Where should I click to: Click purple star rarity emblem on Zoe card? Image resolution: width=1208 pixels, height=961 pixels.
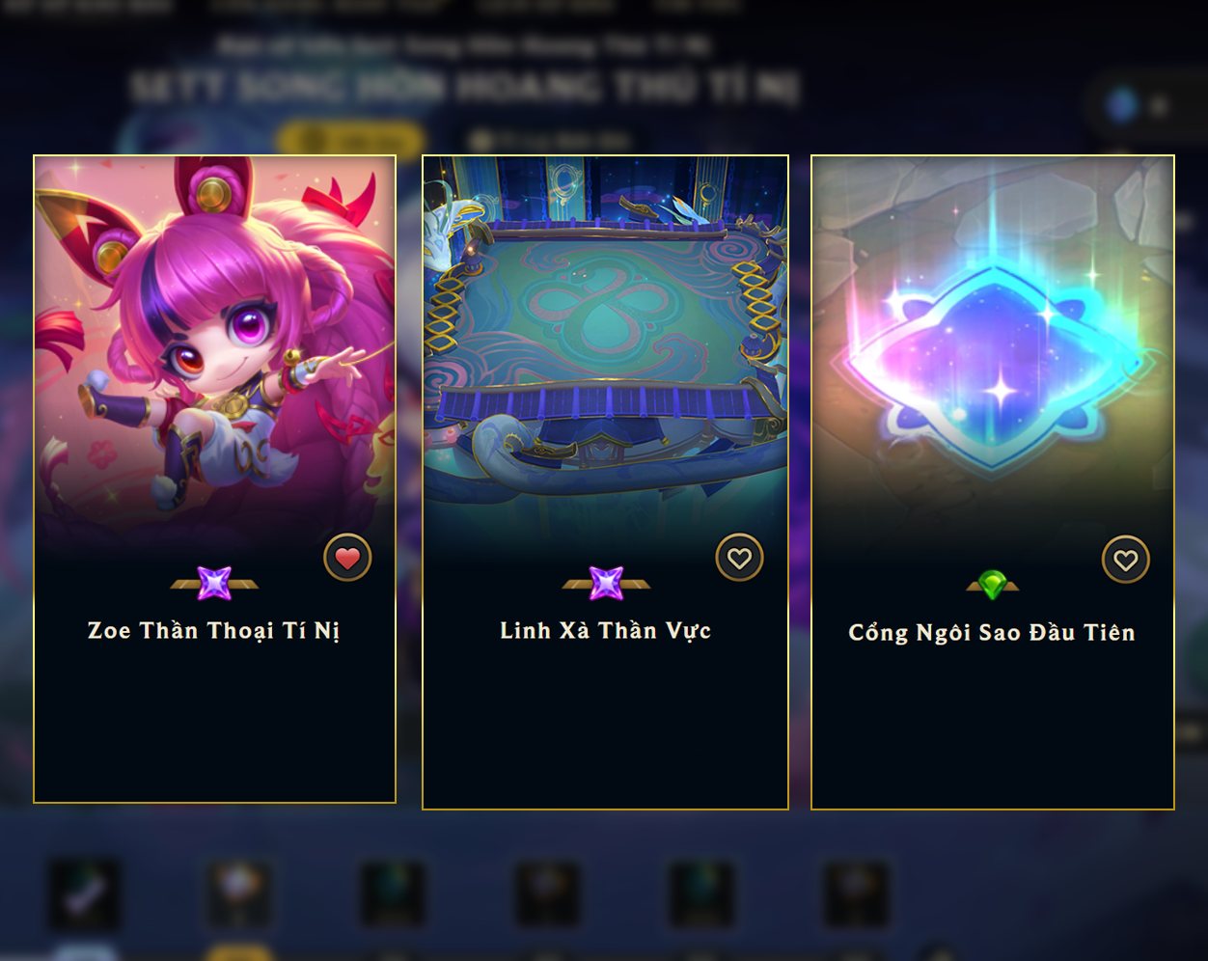[x=214, y=583]
